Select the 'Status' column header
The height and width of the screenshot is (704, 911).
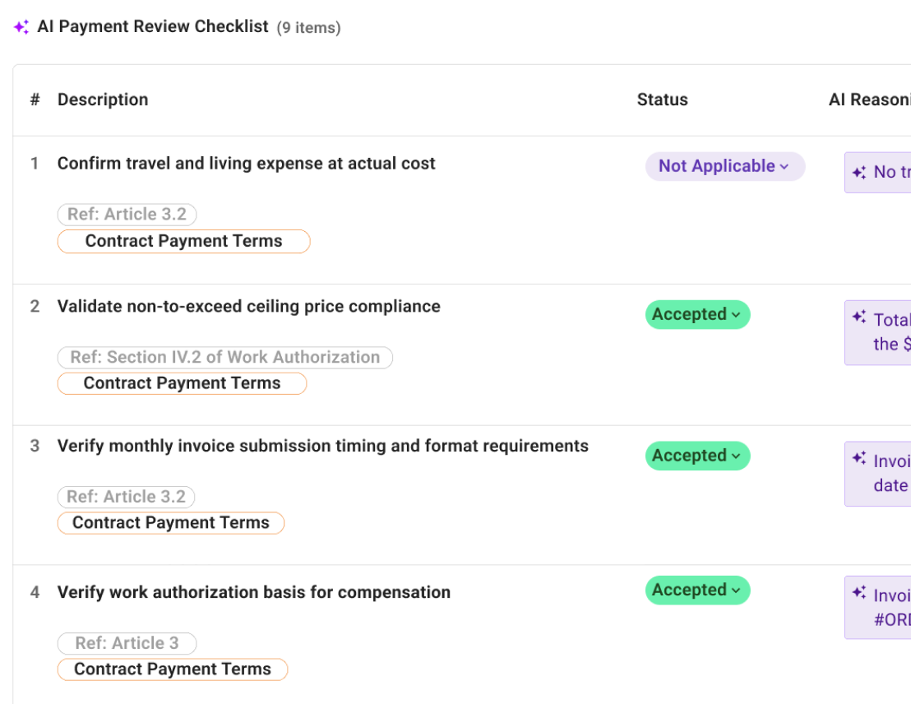point(663,100)
